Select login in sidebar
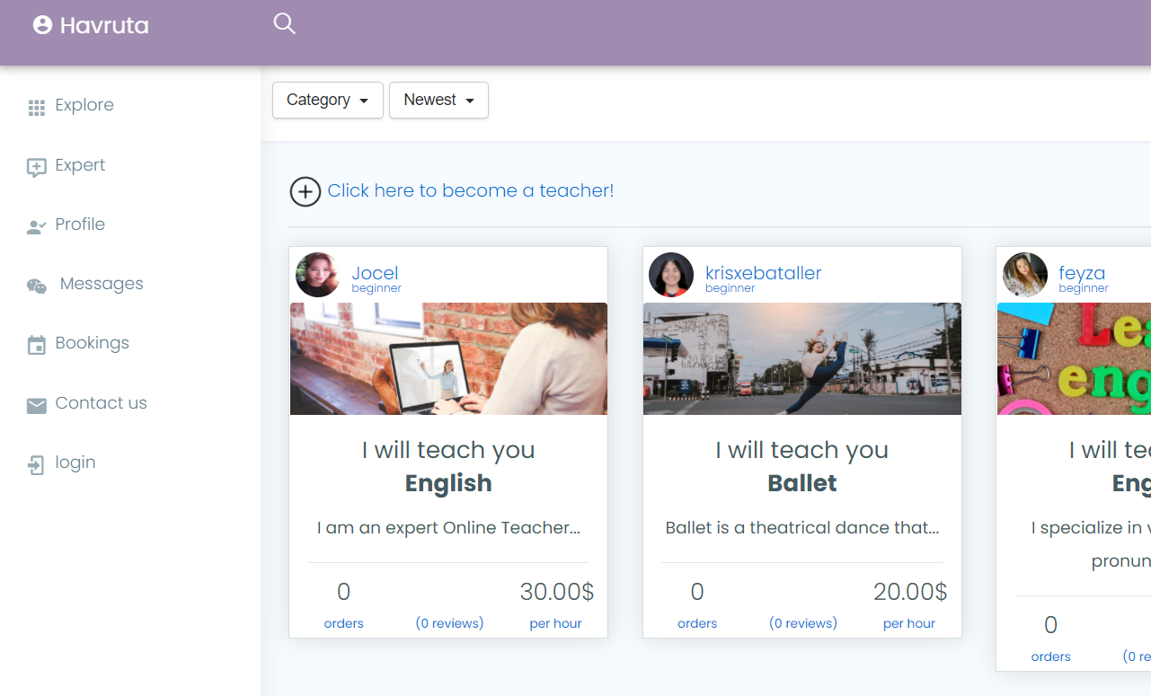This screenshot has width=1151, height=696. (x=75, y=463)
